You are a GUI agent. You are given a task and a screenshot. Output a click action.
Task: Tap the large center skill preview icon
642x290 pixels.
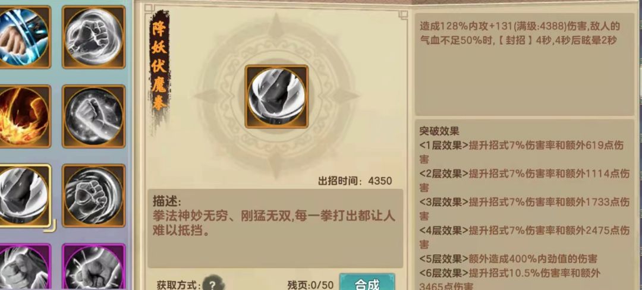coord(276,96)
